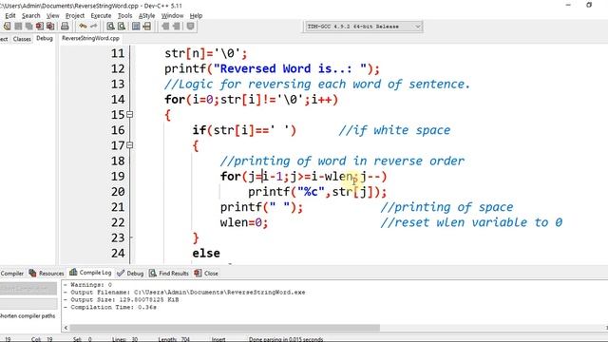The image size is (608, 342).
Task: Click the second grey unindent toolbar icon
Action: (x=176, y=27)
